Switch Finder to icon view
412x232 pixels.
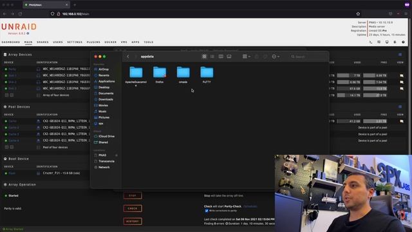204,57
